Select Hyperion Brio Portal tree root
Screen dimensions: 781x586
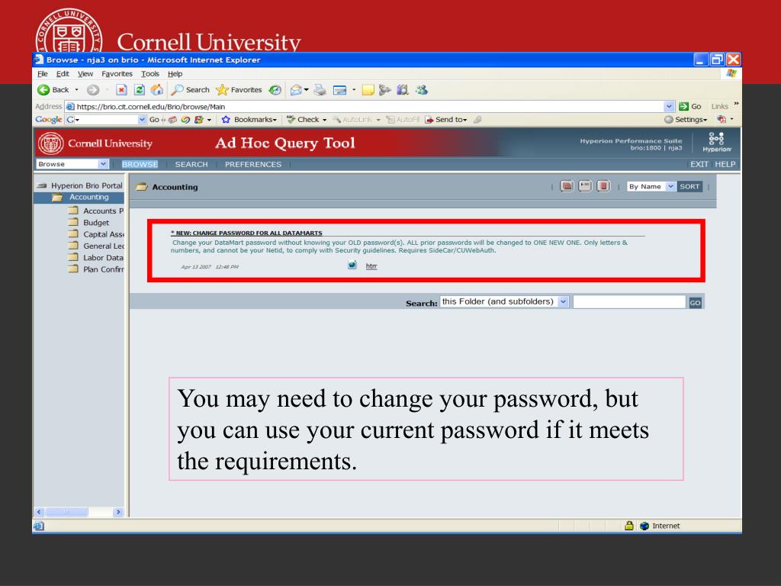tap(86, 185)
